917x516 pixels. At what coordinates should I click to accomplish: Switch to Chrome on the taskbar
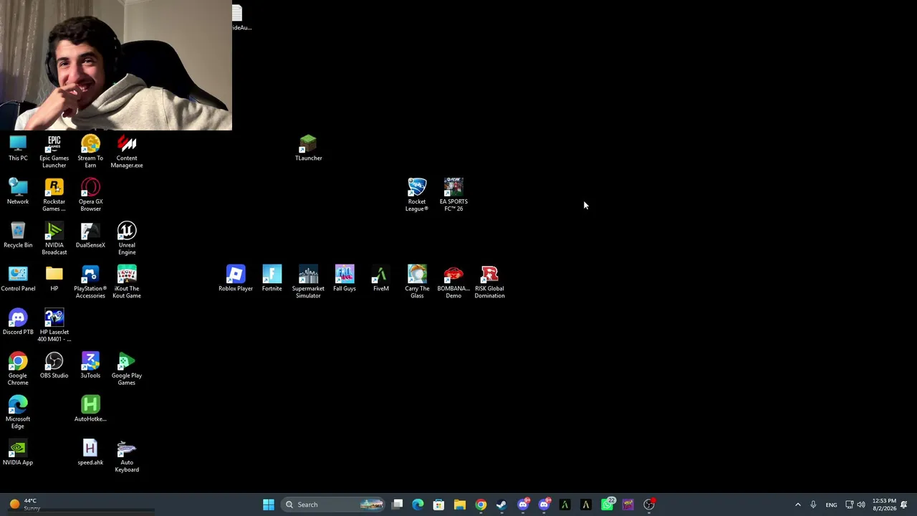click(481, 505)
